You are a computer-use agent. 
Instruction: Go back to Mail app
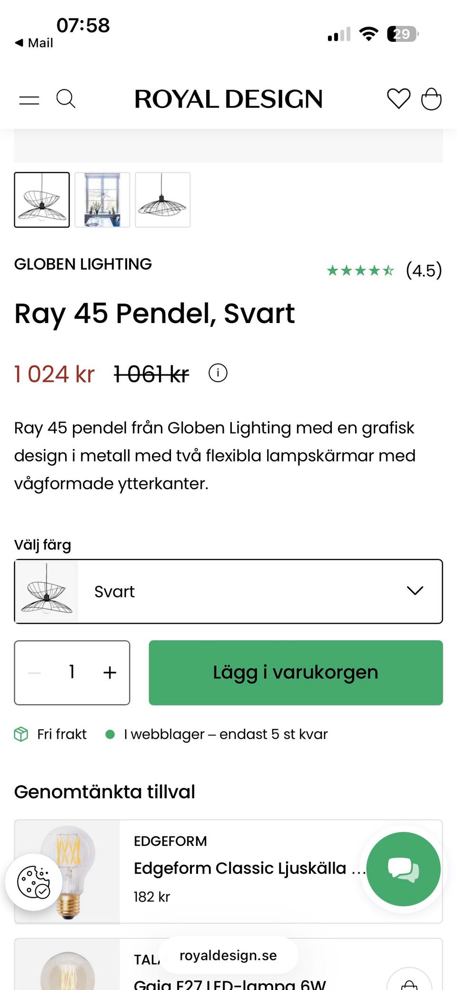coord(34,43)
